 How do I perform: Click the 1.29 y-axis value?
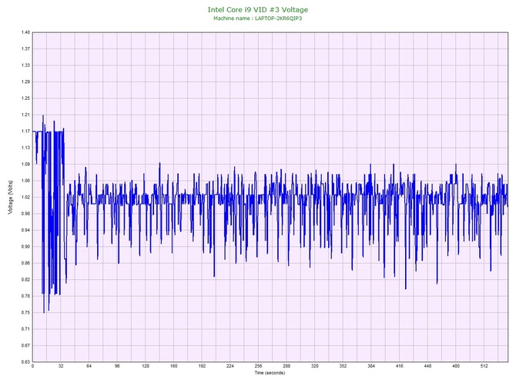(25, 82)
